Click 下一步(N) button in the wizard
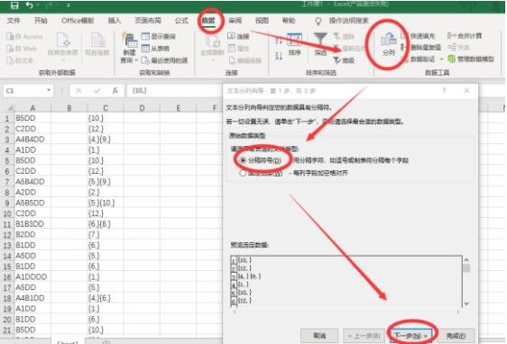 coord(411,336)
